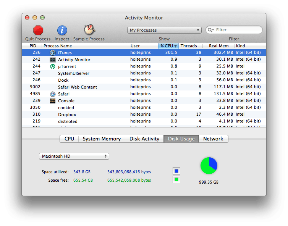Sort by the Real Mem column header
288x226 pixels.
(218, 46)
